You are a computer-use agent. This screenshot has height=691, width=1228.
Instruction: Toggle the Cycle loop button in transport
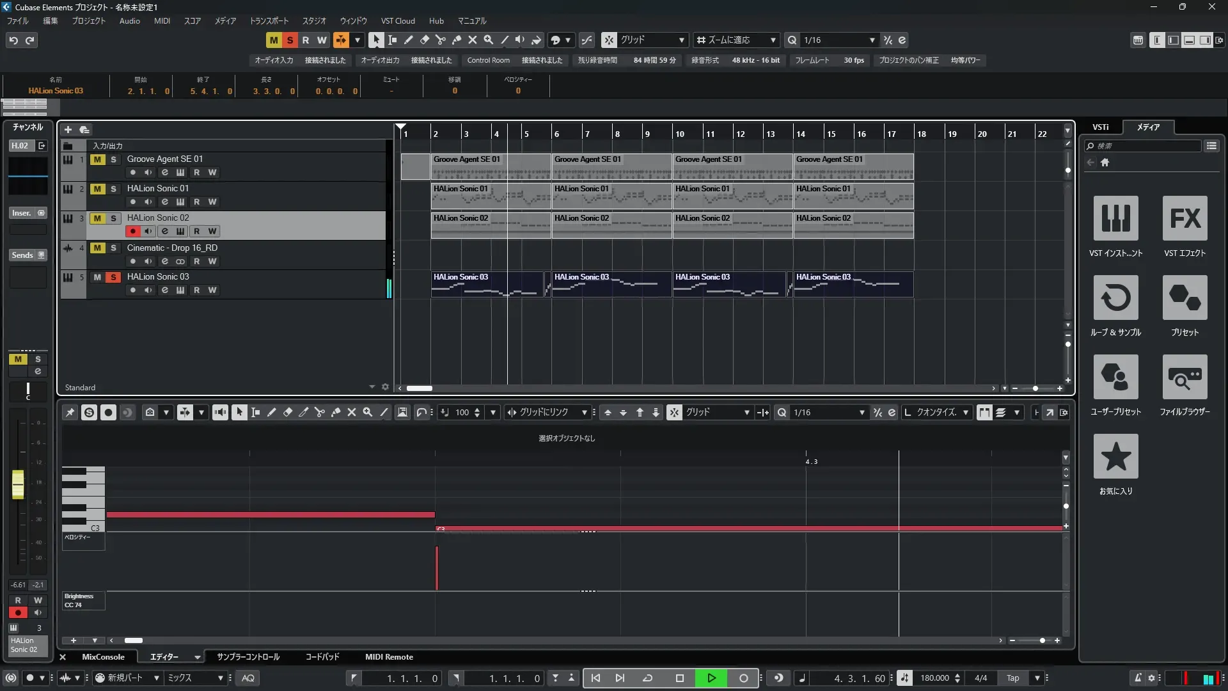point(647,678)
